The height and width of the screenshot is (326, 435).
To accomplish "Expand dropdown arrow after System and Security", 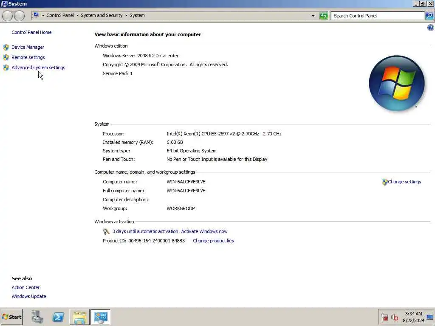I will [126, 16].
